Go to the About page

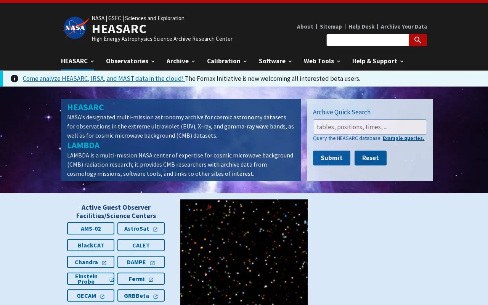[305, 27]
